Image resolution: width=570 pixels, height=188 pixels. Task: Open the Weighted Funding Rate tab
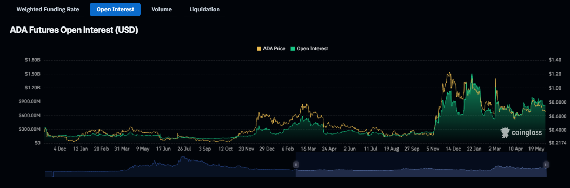[x=48, y=9]
